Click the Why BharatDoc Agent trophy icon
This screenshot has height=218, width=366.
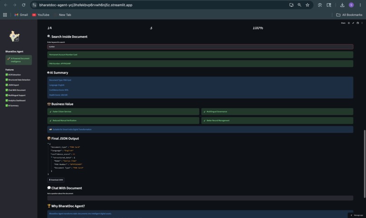point(49,206)
